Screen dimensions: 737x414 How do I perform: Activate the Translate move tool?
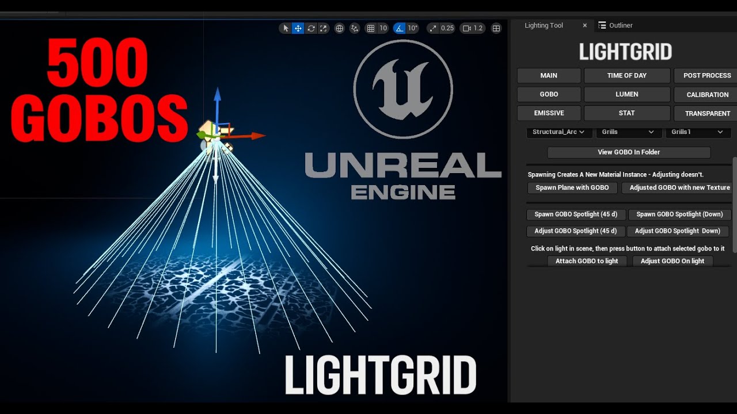[298, 28]
